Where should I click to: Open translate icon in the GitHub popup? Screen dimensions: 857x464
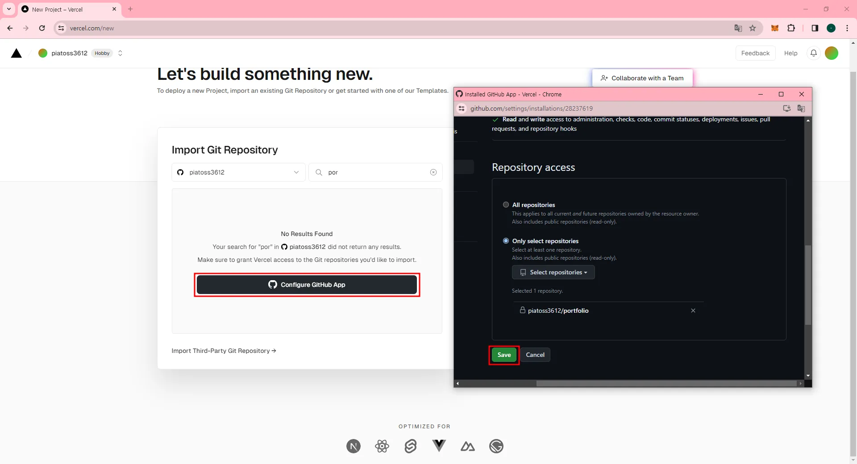click(801, 108)
